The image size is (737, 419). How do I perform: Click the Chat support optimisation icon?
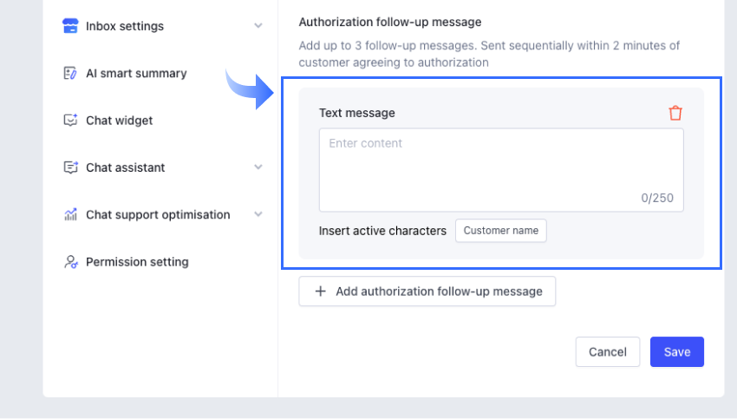(71, 214)
